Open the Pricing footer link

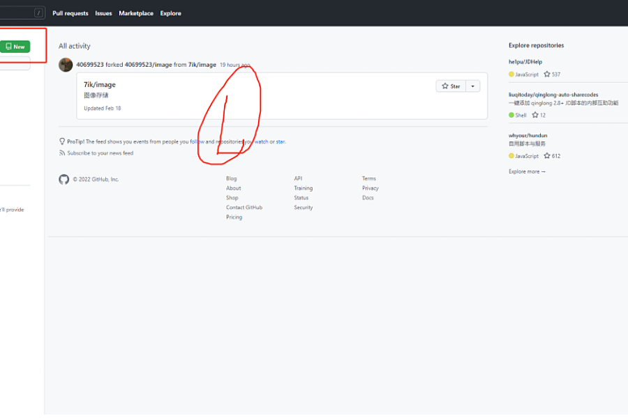pos(234,217)
